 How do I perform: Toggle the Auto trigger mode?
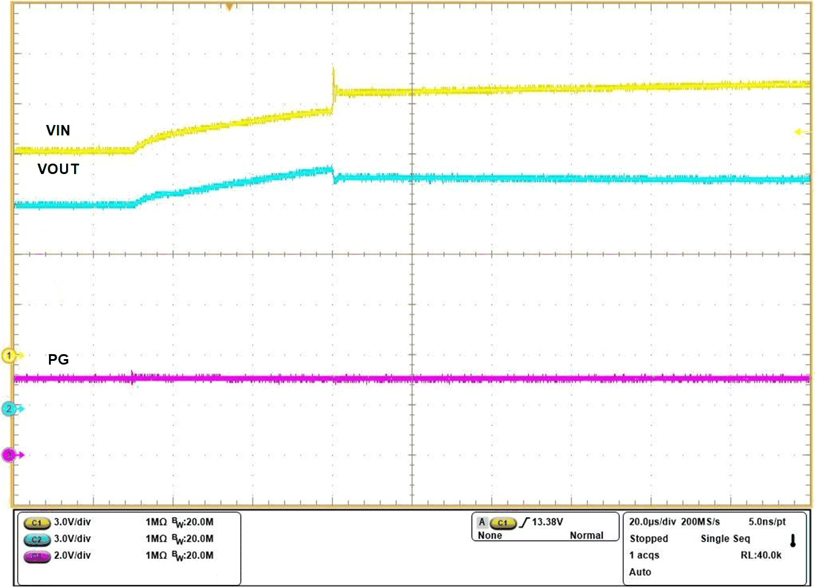[x=640, y=572]
